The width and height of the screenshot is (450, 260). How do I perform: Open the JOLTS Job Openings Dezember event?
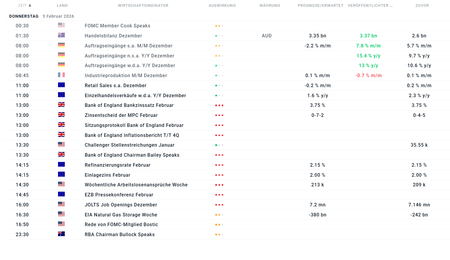tap(121, 205)
